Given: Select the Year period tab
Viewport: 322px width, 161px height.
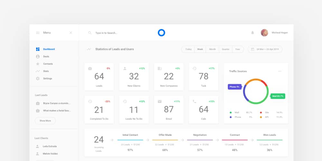Looking at the screenshot, I should [x=238, y=49].
